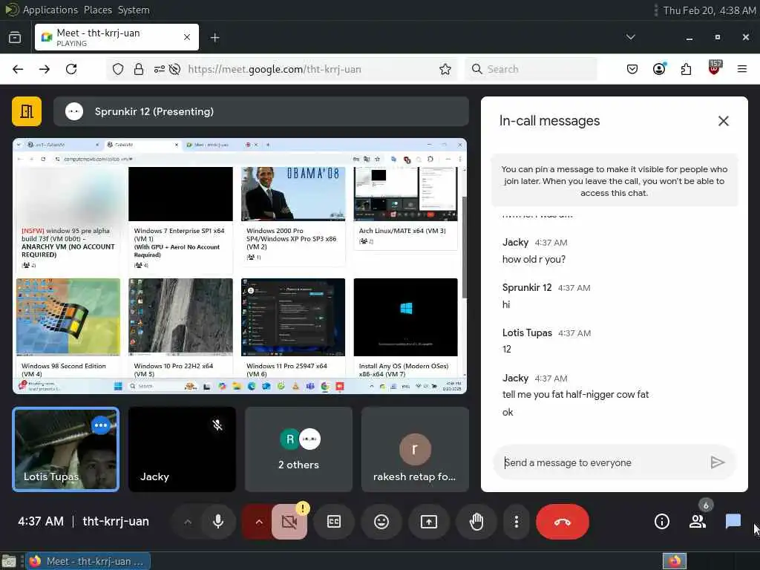Open the Applications menu
Image resolution: width=760 pixels, height=570 pixels.
coord(50,10)
